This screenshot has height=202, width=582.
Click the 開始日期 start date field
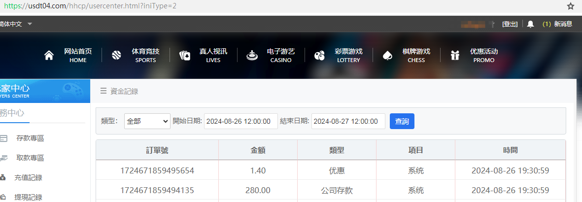[x=240, y=121]
